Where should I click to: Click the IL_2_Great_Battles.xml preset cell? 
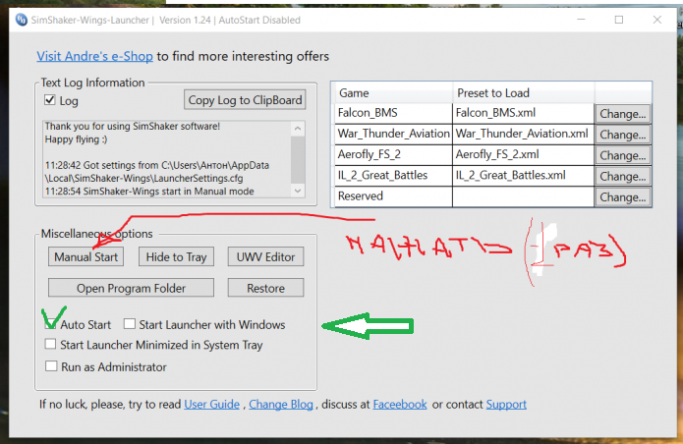click(523, 176)
